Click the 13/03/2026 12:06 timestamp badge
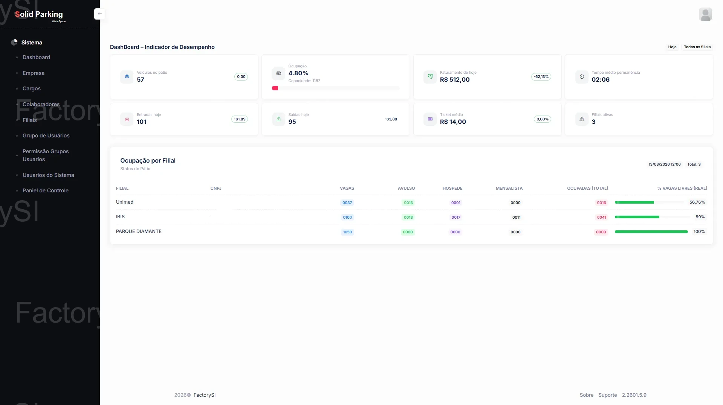723x405 pixels. pos(664,164)
